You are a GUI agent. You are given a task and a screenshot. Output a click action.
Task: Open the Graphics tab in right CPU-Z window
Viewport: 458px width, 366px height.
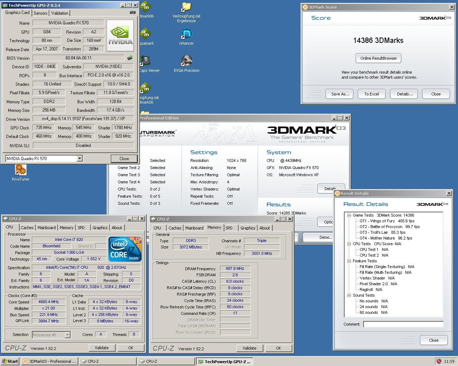click(x=248, y=228)
